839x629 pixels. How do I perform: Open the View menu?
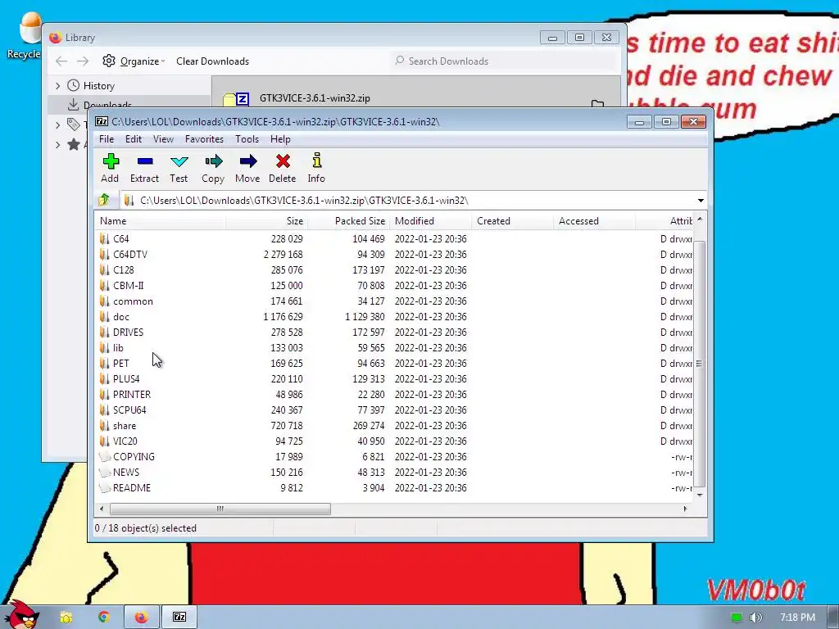tap(163, 139)
